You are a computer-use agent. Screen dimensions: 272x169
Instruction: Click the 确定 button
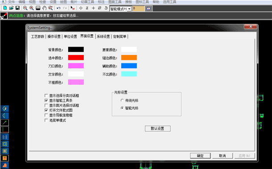coord(200,156)
